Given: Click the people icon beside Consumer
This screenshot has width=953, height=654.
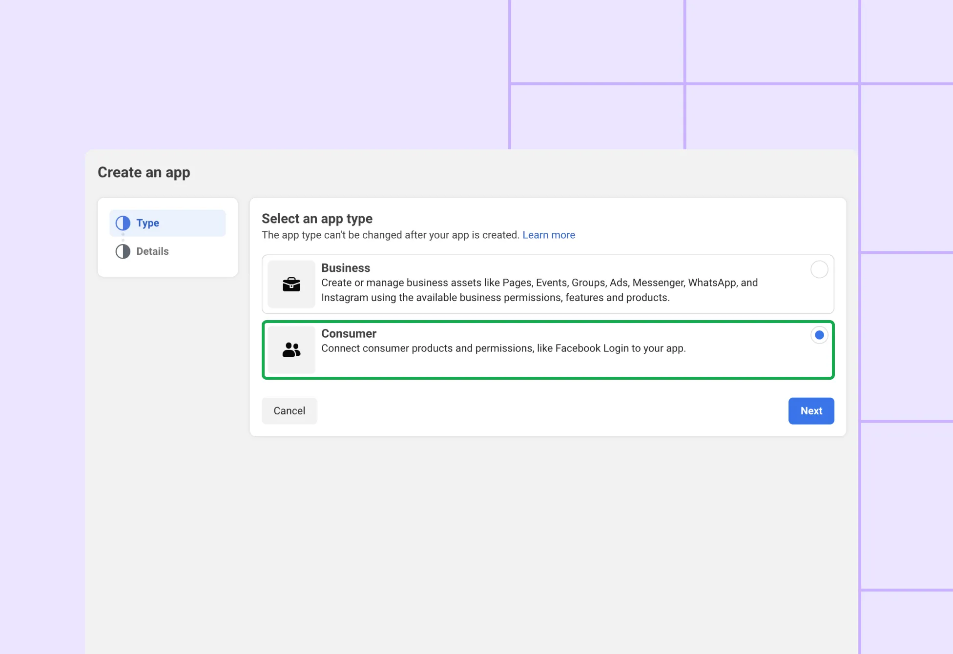Looking at the screenshot, I should coord(291,349).
